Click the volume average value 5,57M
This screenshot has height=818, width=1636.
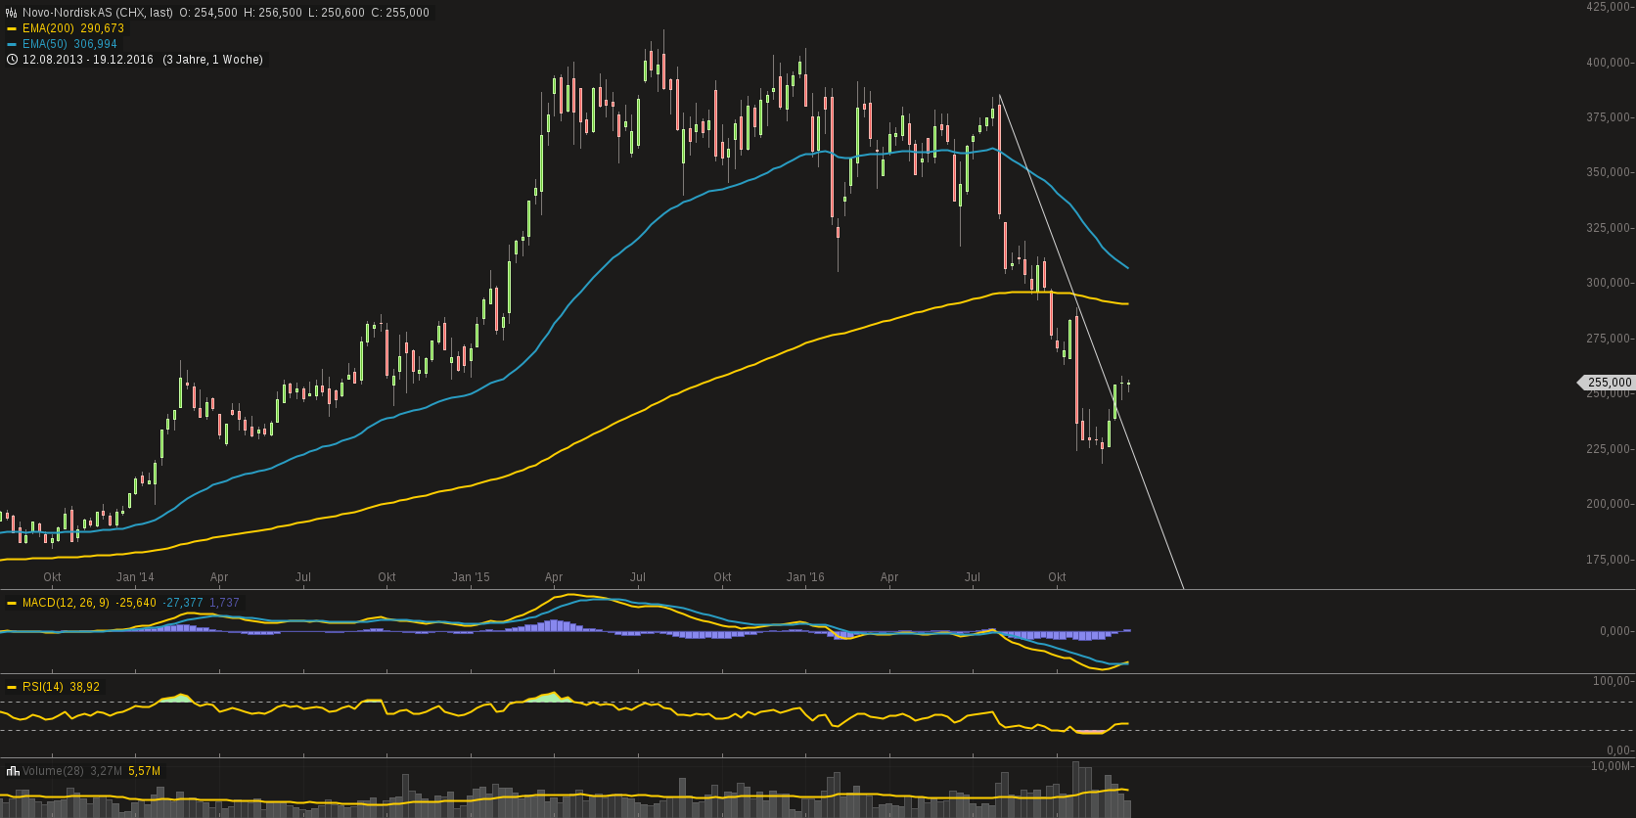[x=144, y=772]
